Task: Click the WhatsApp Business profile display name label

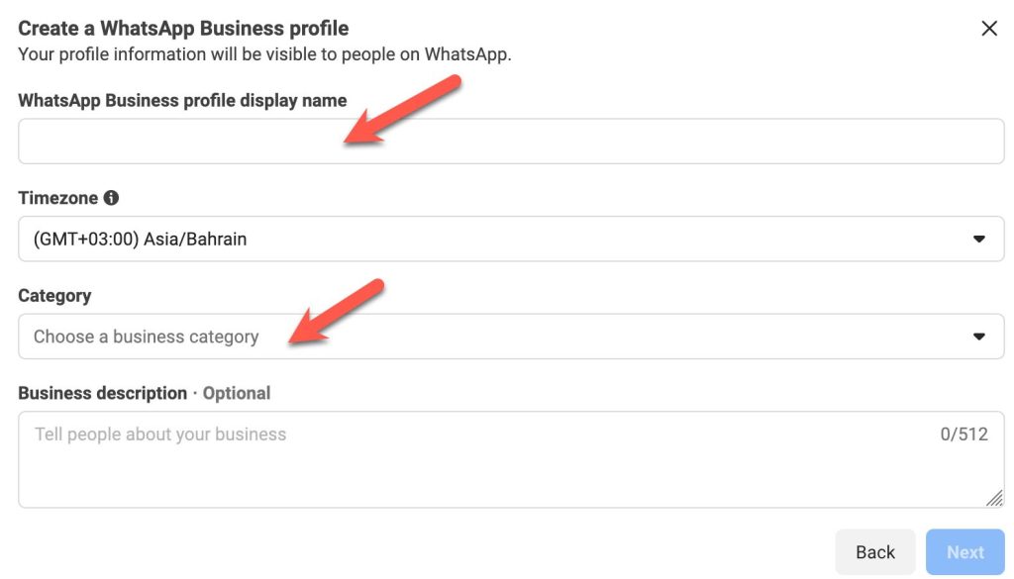Action: (182, 100)
